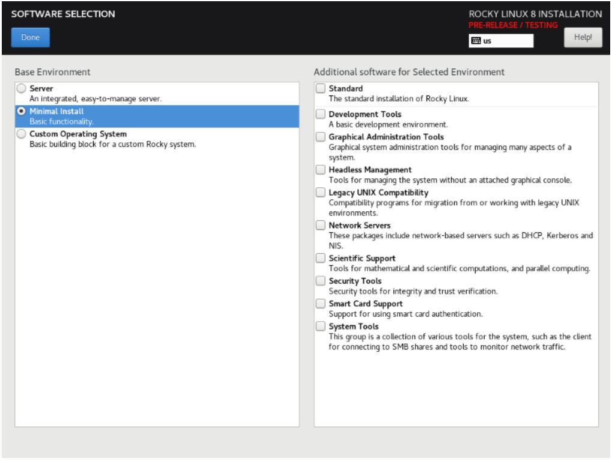Check the Security Tools box

(321, 281)
